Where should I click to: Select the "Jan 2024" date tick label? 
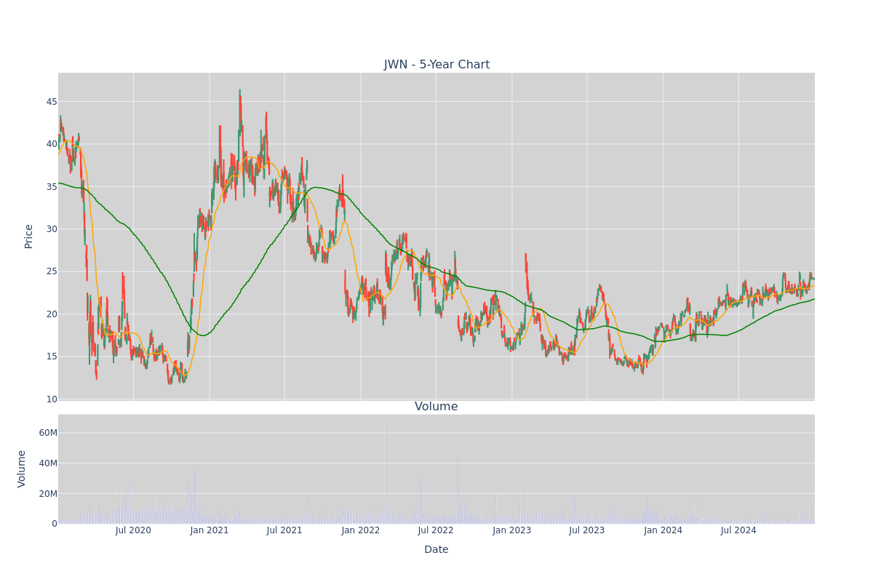pyautogui.click(x=663, y=530)
